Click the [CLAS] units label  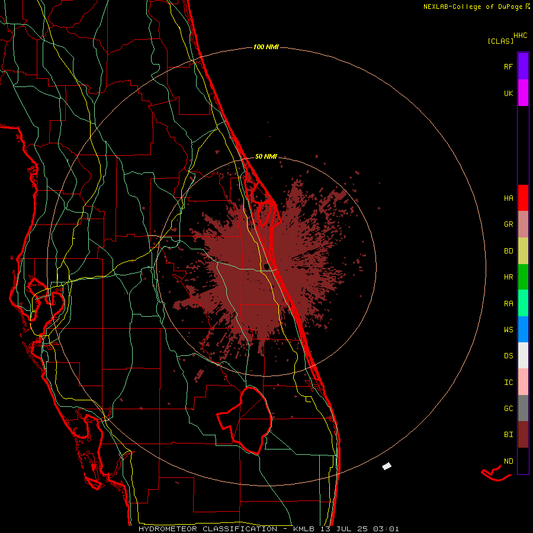(500, 41)
